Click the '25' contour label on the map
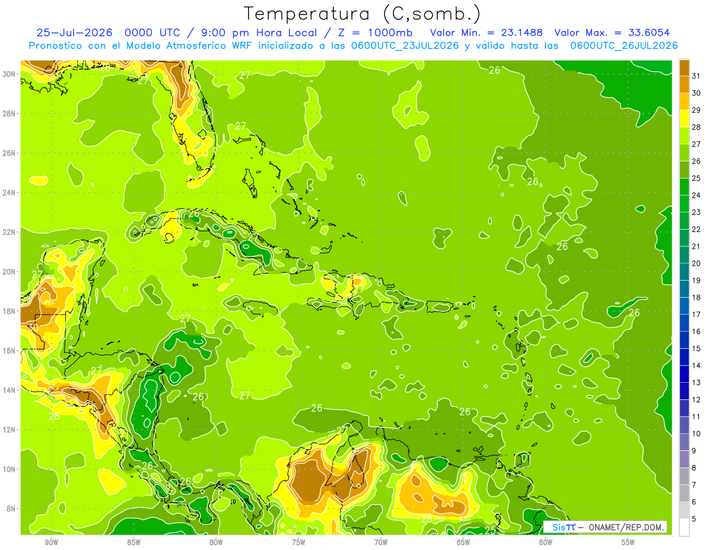This screenshot has width=712, height=550. 490,530
